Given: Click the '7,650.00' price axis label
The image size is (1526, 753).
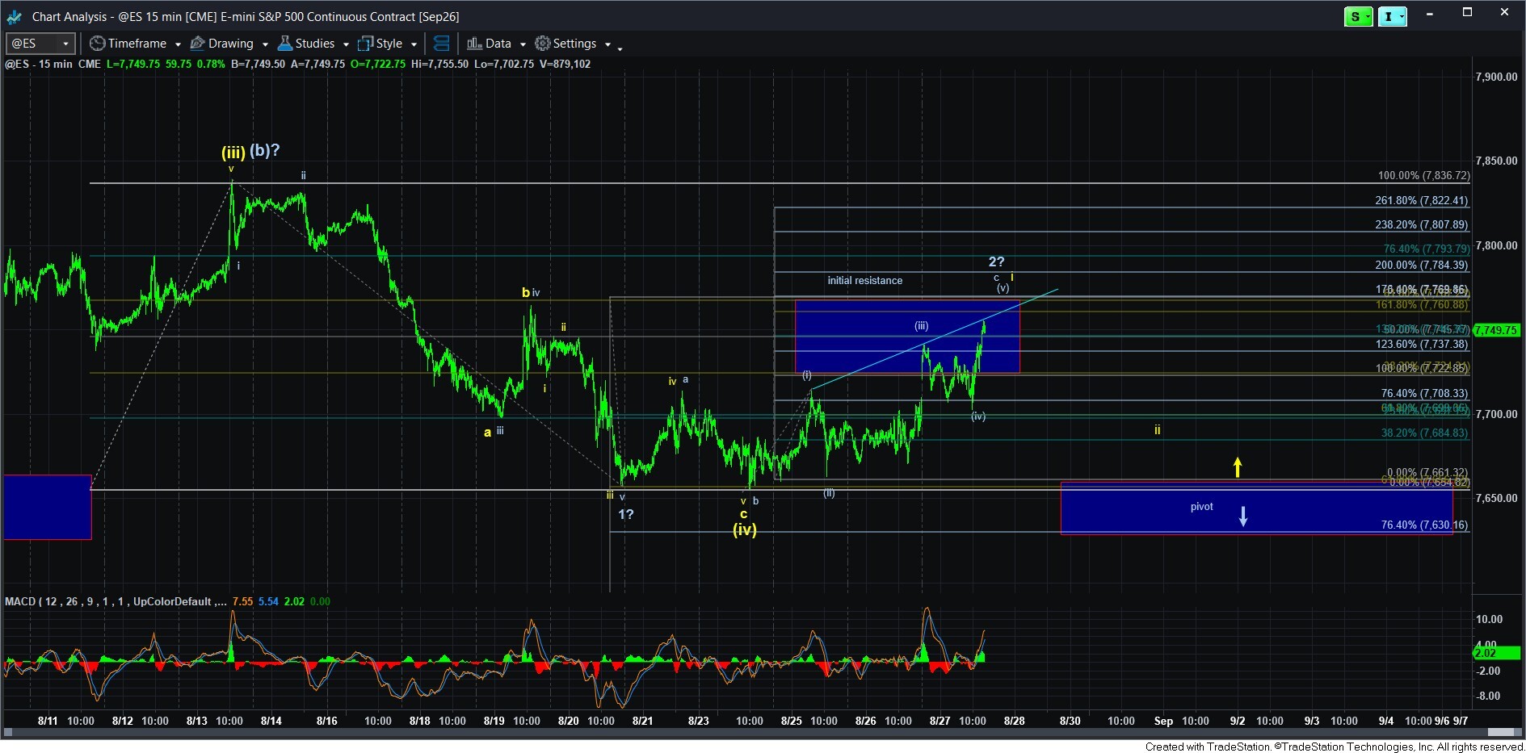Looking at the screenshot, I should (x=1496, y=498).
